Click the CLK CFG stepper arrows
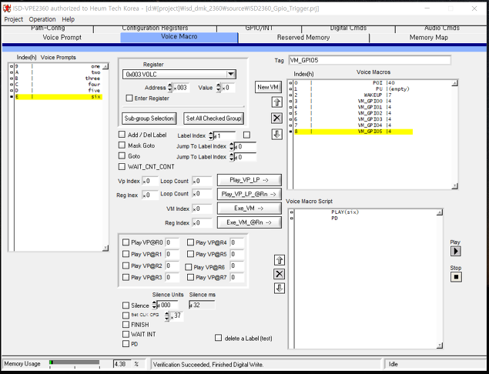 (167, 316)
